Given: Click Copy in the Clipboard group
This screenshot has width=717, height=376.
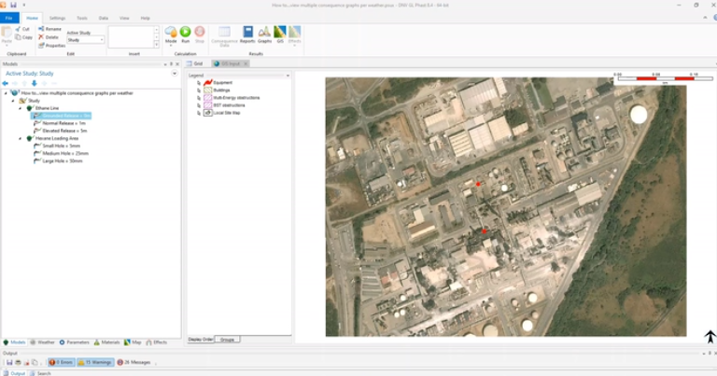Looking at the screenshot, I should click(x=23, y=37).
